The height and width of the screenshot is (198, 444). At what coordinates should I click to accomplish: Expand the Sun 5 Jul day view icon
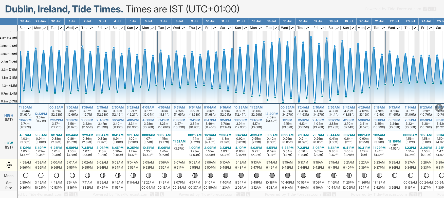click(x=137, y=28)
